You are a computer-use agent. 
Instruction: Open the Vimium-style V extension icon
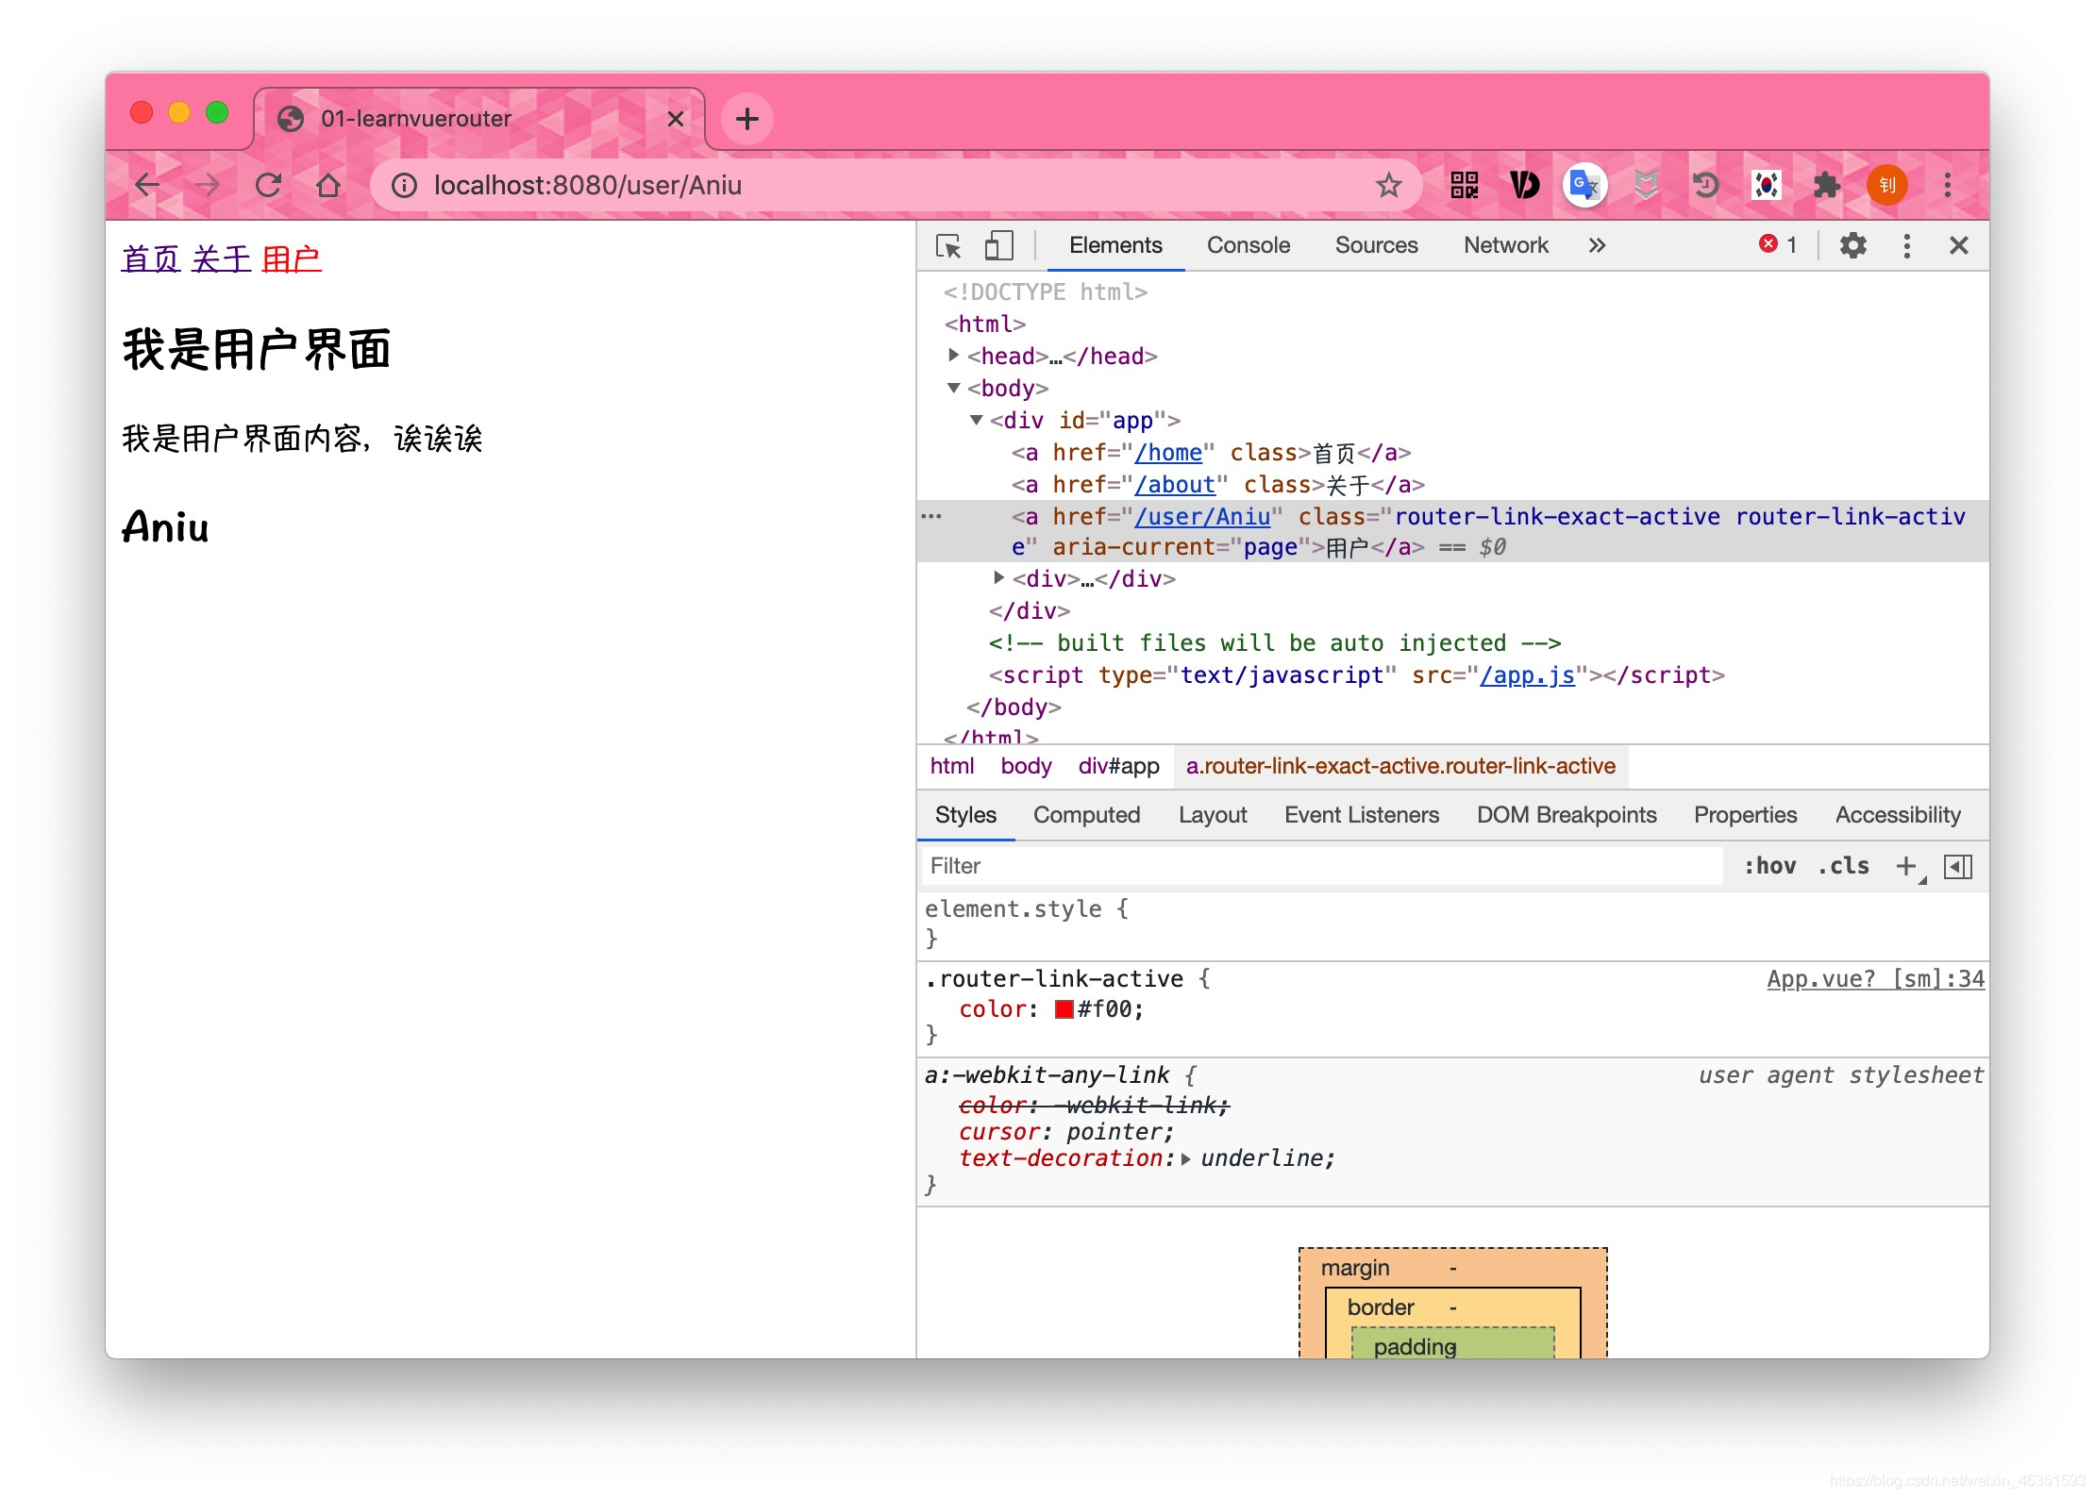click(1524, 185)
